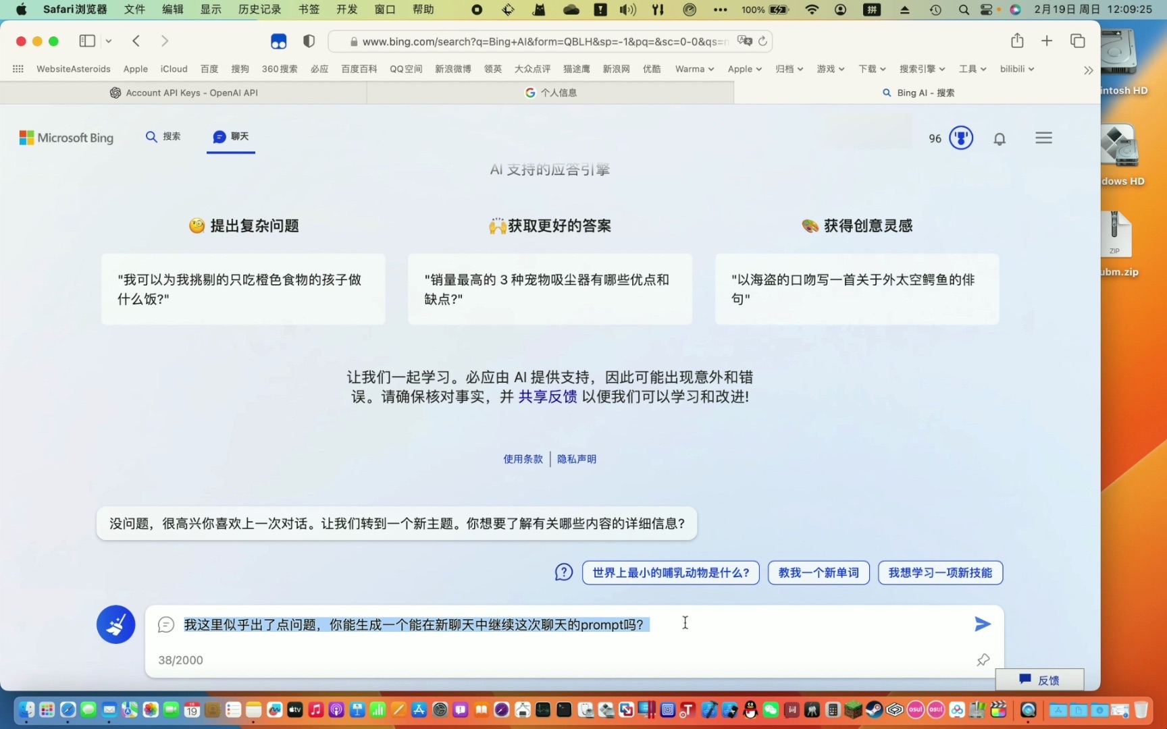Open the 新浪微博 bookmark

(x=453, y=69)
